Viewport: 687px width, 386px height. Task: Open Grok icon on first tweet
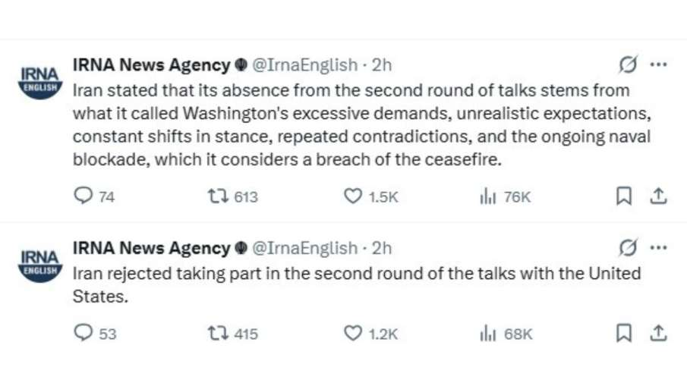(x=628, y=65)
